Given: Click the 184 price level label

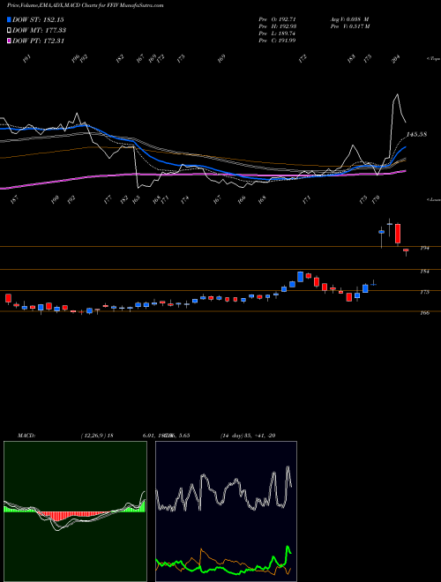Looking at the screenshot, I should [424, 272].
